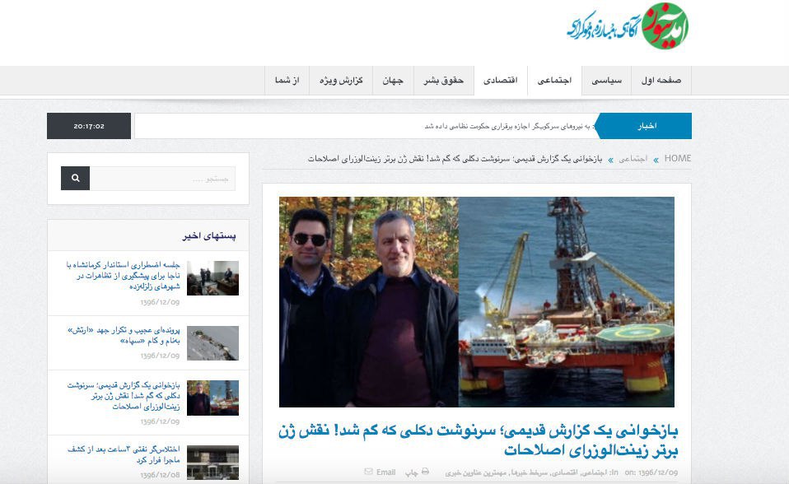Click the printer icon next to چاپ
The height and width of the screenshot is (484, 789).
(x=425, y=472)
